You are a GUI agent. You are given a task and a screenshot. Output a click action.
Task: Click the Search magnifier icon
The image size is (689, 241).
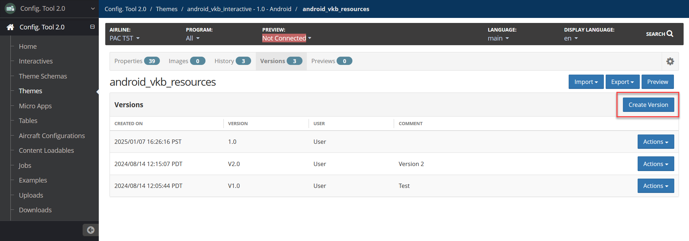coord(670,34)
